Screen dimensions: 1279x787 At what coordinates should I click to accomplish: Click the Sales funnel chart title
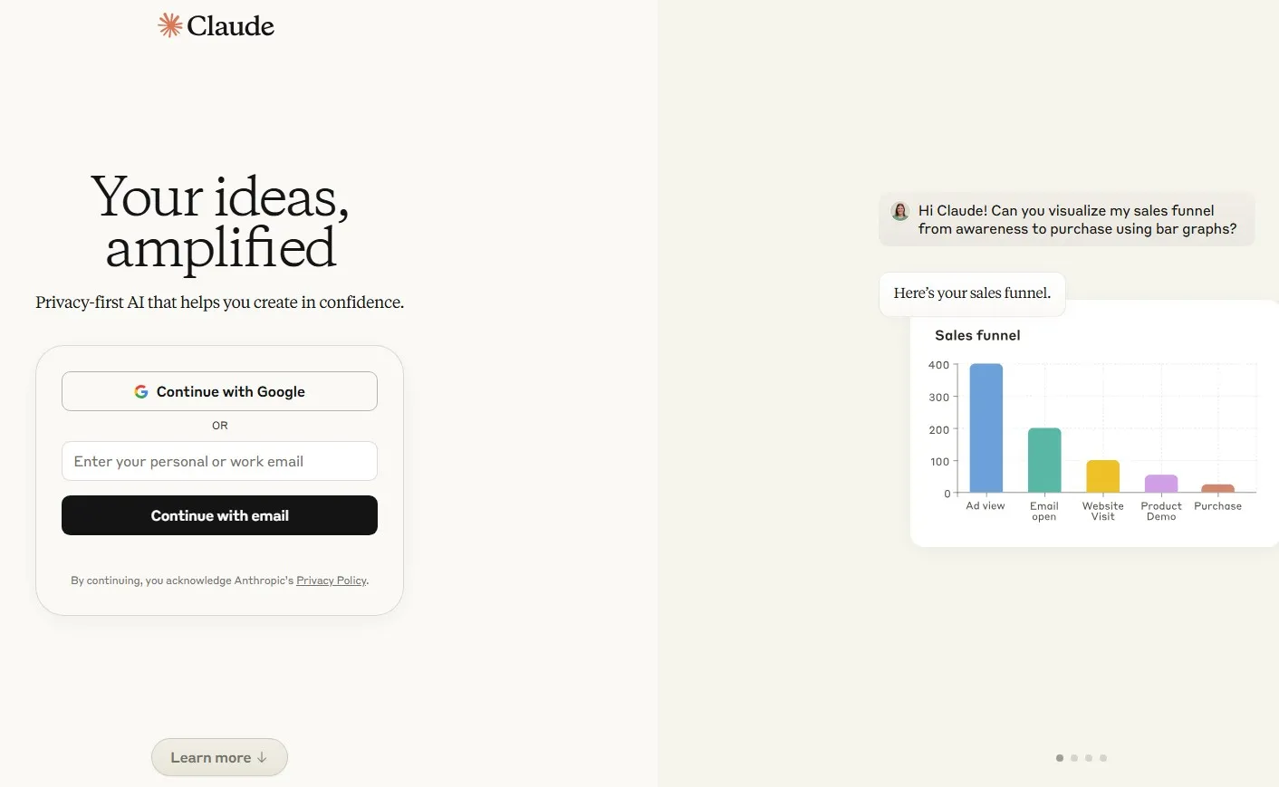tap(977, 335)
